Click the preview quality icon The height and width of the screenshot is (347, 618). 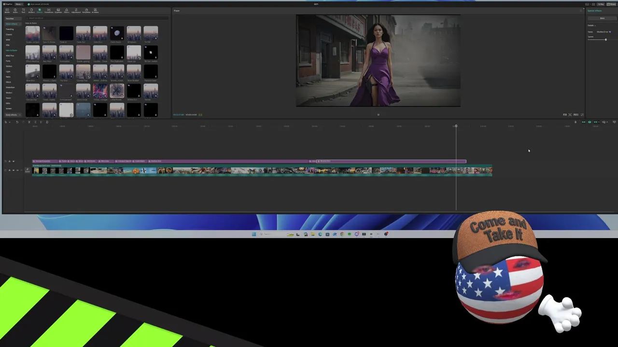(565, 115)
